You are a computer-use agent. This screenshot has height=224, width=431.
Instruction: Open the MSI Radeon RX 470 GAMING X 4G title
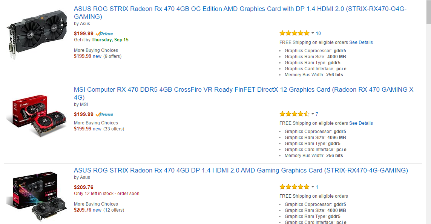coord(244,93)
